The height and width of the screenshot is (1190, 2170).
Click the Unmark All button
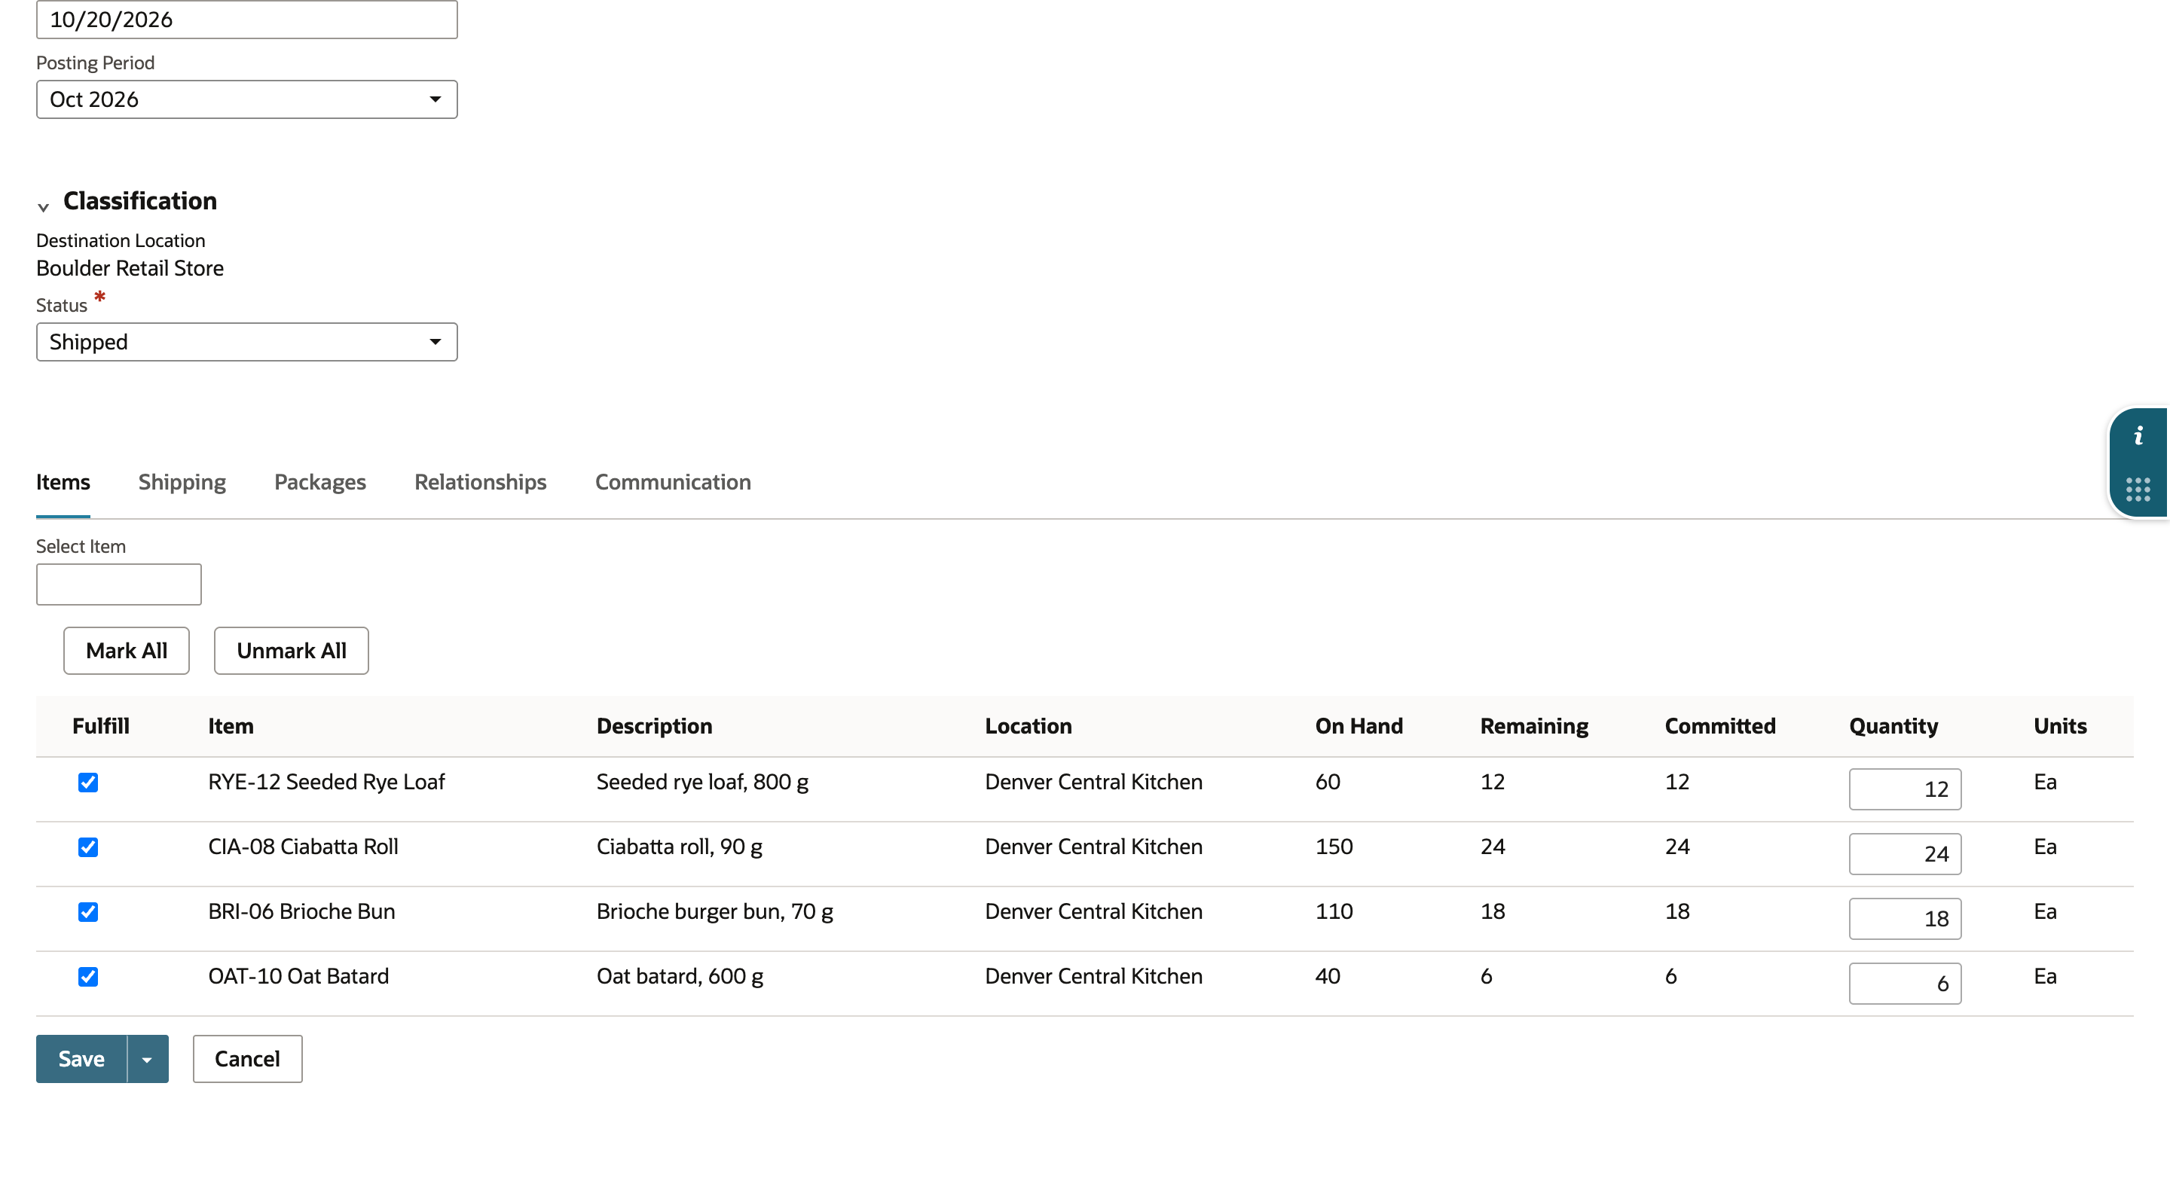pos(292,651)
